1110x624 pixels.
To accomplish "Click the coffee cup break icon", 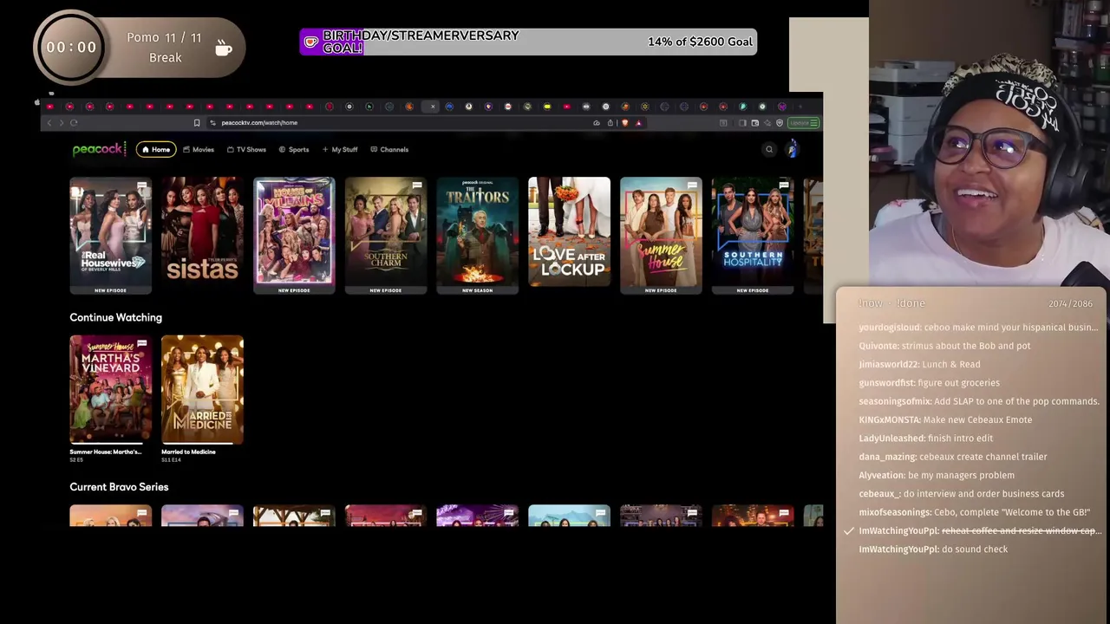I will tap(223, 48).
